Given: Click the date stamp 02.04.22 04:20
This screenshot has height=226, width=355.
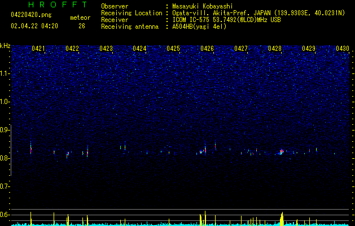Looking at the screenshot, I should click(34, 26).
